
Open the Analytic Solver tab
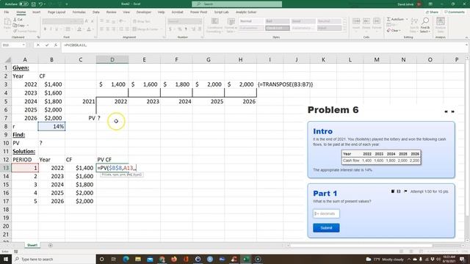246,12
